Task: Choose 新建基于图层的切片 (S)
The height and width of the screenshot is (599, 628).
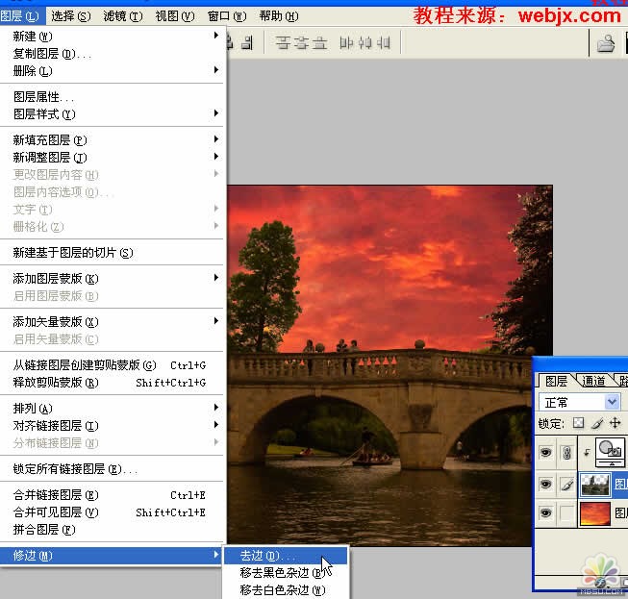Action: click(112, 252)
